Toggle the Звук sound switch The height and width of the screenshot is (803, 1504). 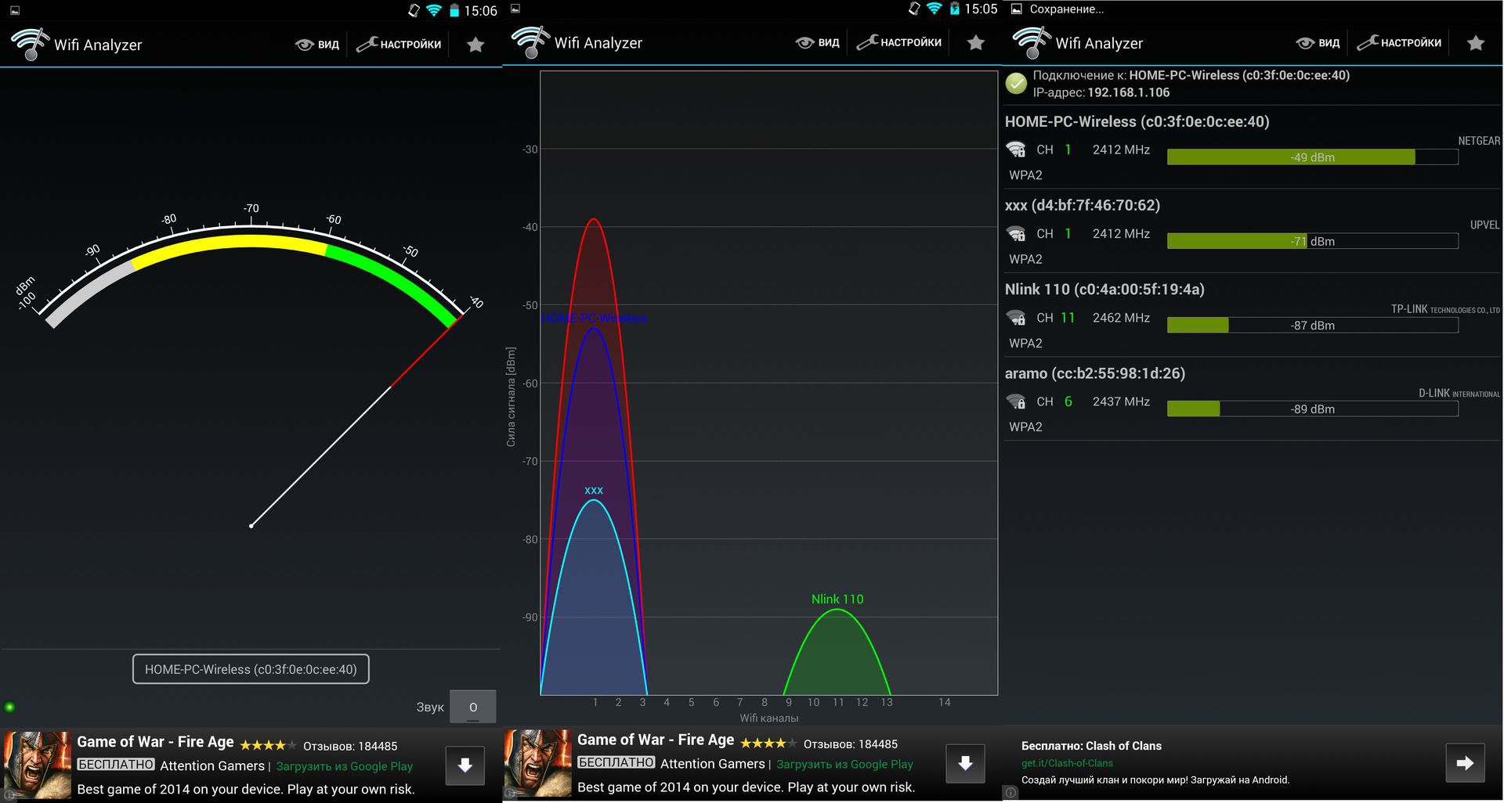coord(473,707)
